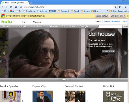Click the watch now button
Screen dimensions: 129x103
[108, 52]
